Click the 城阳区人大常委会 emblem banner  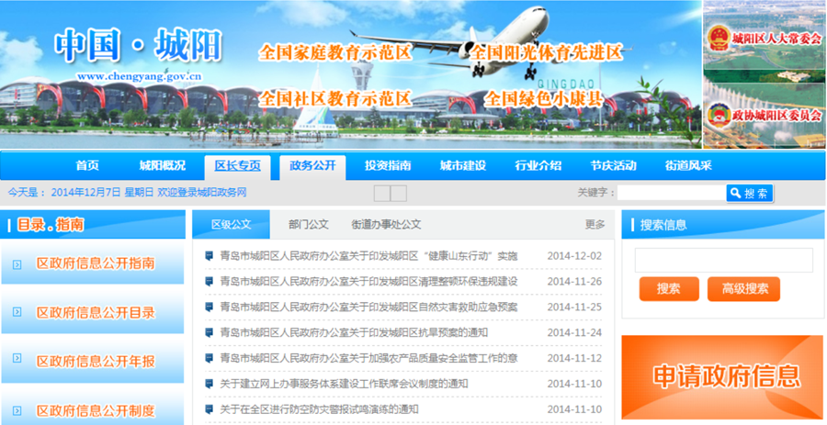pos(765,39)
